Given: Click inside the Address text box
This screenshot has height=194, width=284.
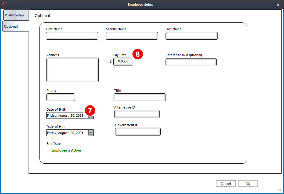Looking at the screenshot, I should (x=72, y=70).
